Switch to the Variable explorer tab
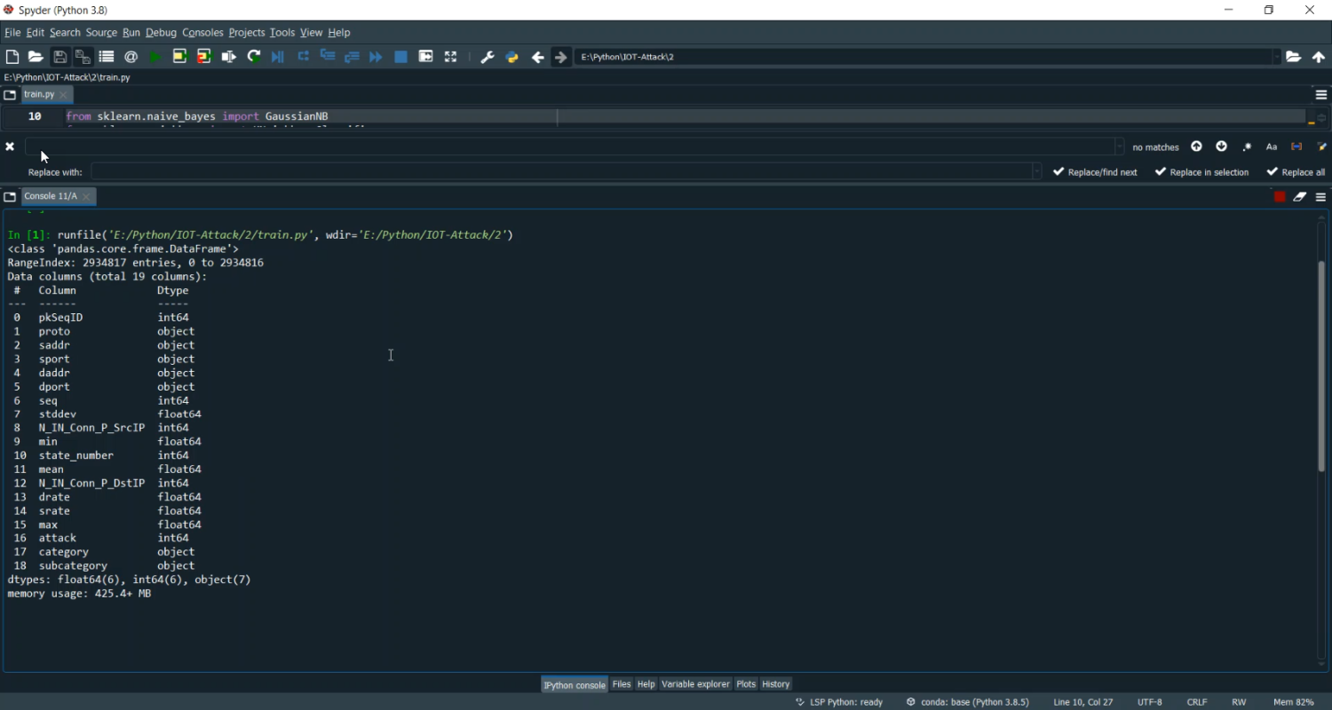 tap(694, 684)
